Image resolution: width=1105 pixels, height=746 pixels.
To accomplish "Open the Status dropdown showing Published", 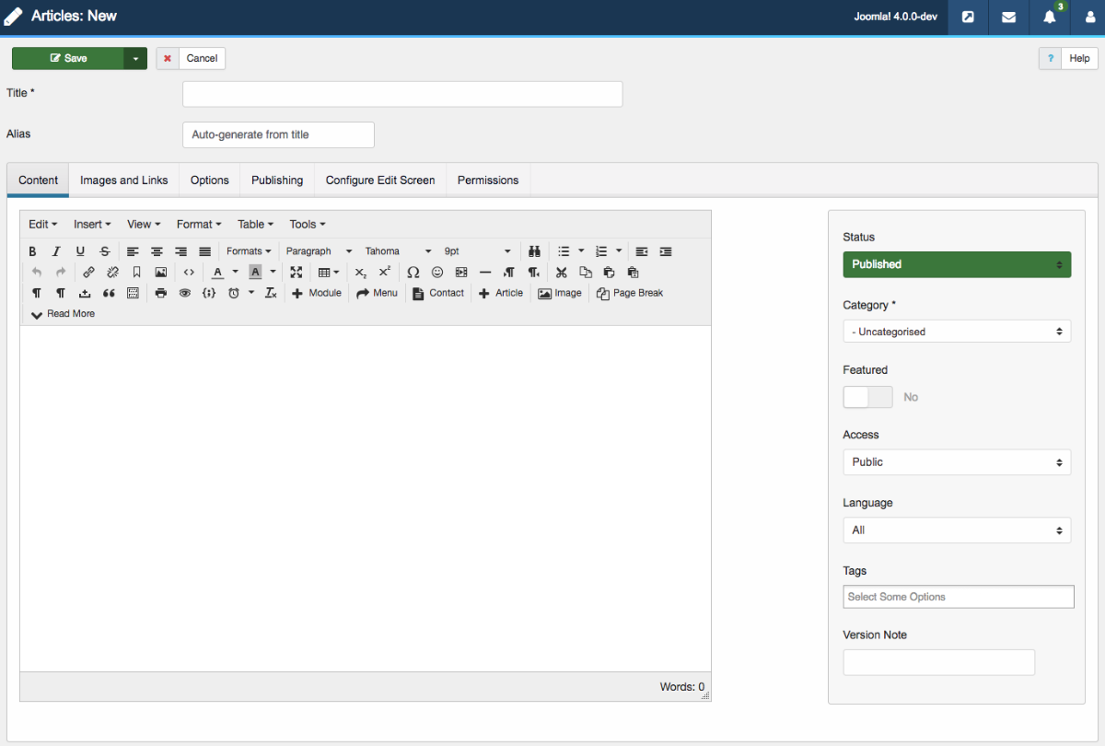I will click(956, 264).
